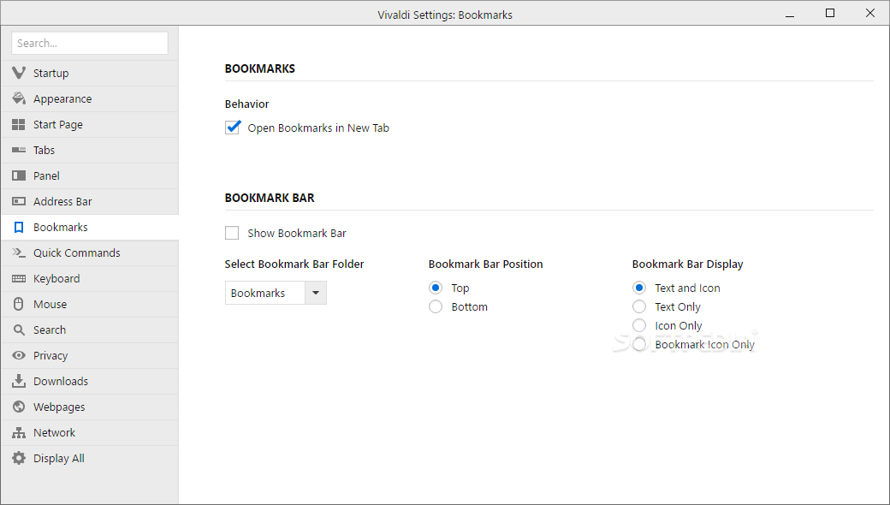
Task: Open the Tabs settings section
Action: coord(90,150)
